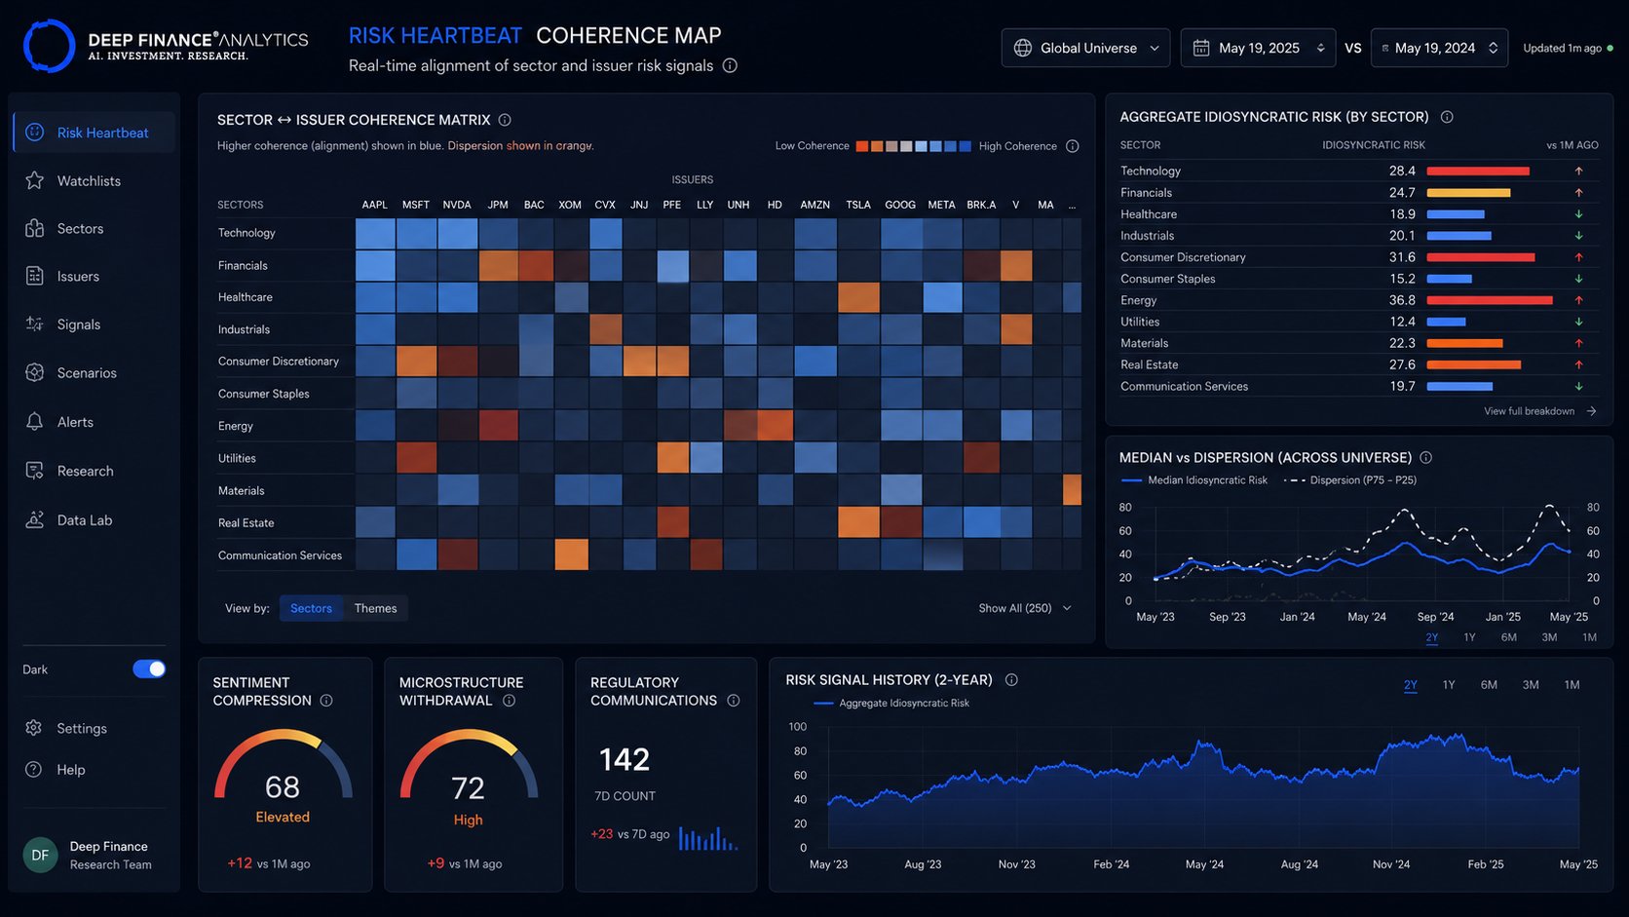This screenshot has width=1629, height=917.
Task: Select 3M range in Median vs Dispersion chart
Action: pyautogui.click(x=1549, y=637)
